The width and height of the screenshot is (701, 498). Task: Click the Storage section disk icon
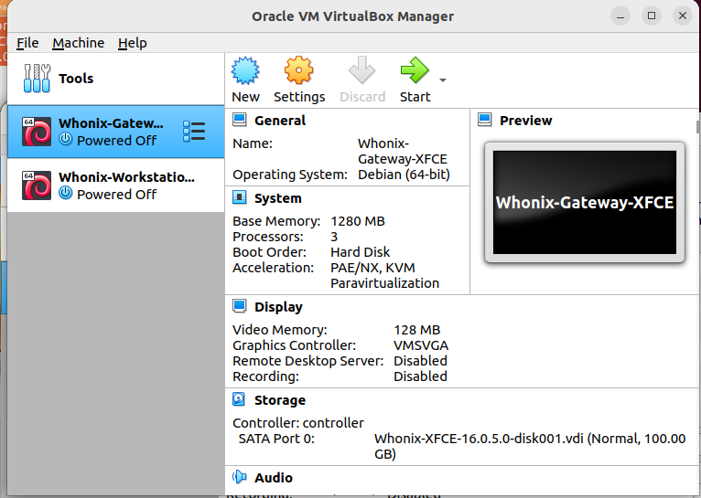click(239, 399)
